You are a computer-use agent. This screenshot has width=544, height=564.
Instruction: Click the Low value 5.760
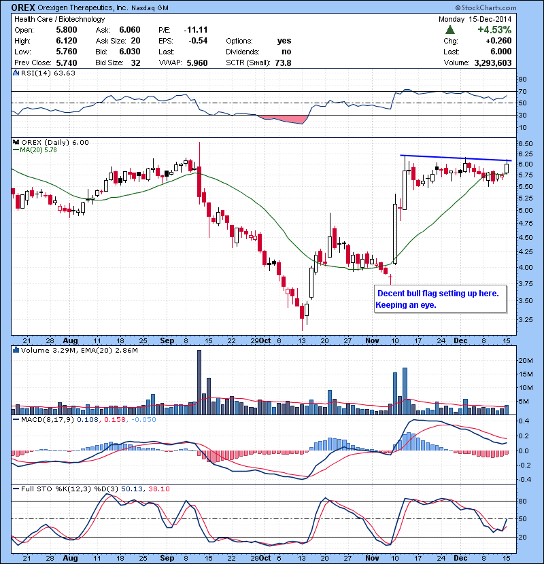(x=67, y=52)
